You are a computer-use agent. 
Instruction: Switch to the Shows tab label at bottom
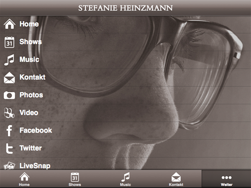point(75,185)
